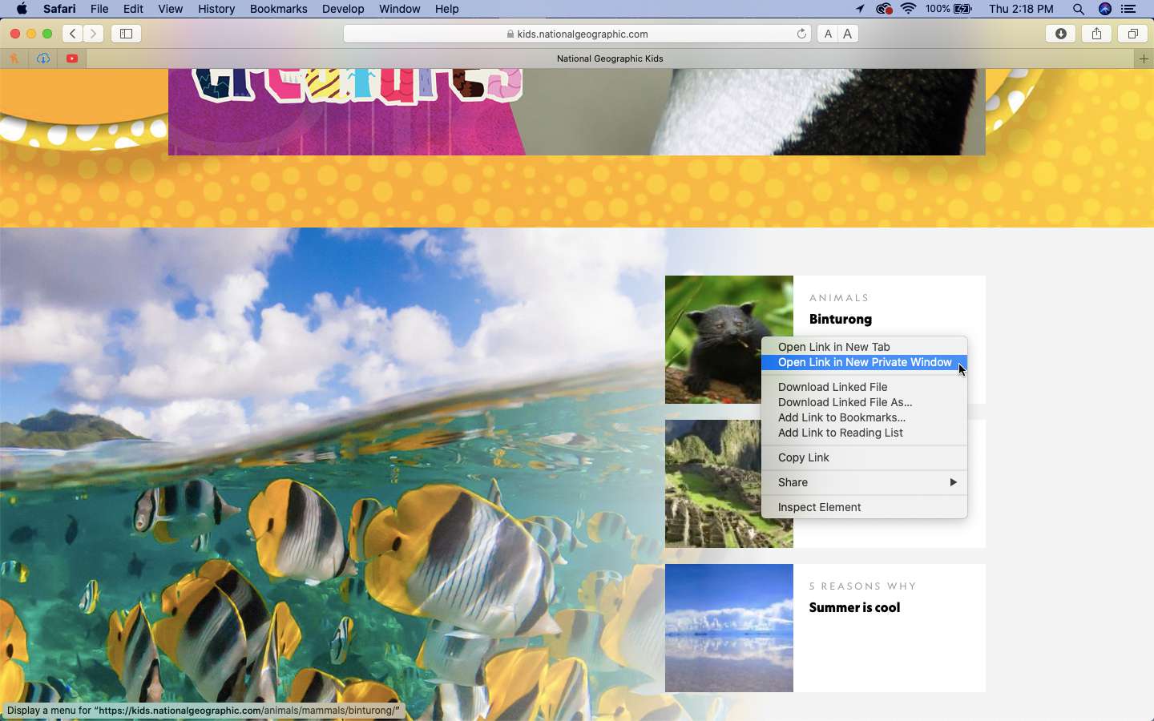The image size is (1154, 721).
Task: Open the orange pinned tab
Action: tap(14, 58)
